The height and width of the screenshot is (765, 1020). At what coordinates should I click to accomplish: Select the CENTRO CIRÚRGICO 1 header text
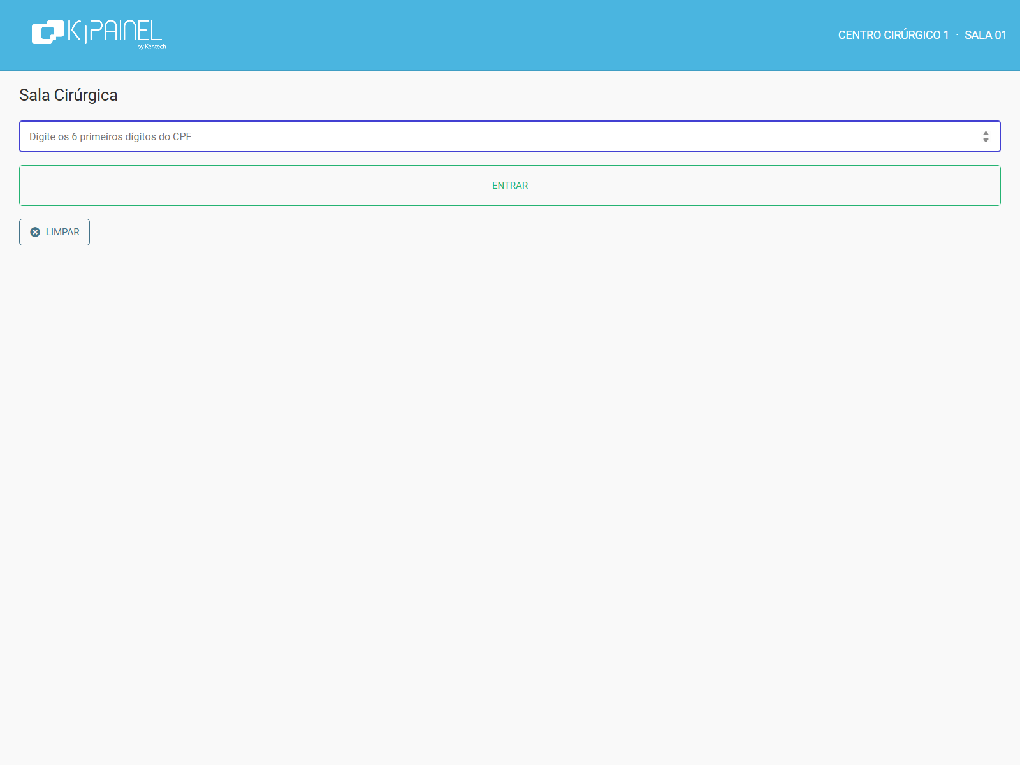click(893, 35)
